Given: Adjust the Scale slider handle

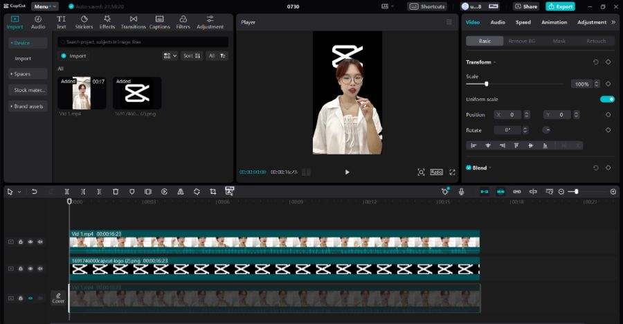Looking at the screenshot, I should point(487,84).
